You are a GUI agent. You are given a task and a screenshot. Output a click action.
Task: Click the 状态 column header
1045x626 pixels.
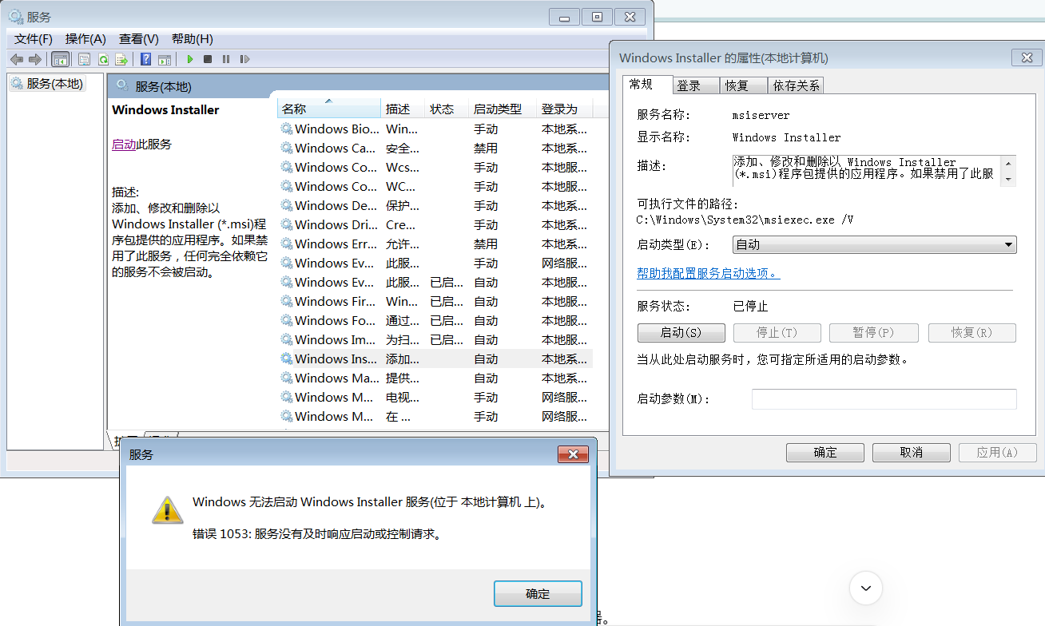point(447,109)
